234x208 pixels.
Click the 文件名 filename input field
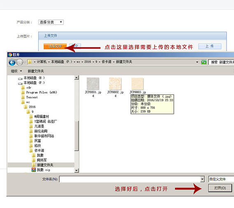click(x=130, y=179)
